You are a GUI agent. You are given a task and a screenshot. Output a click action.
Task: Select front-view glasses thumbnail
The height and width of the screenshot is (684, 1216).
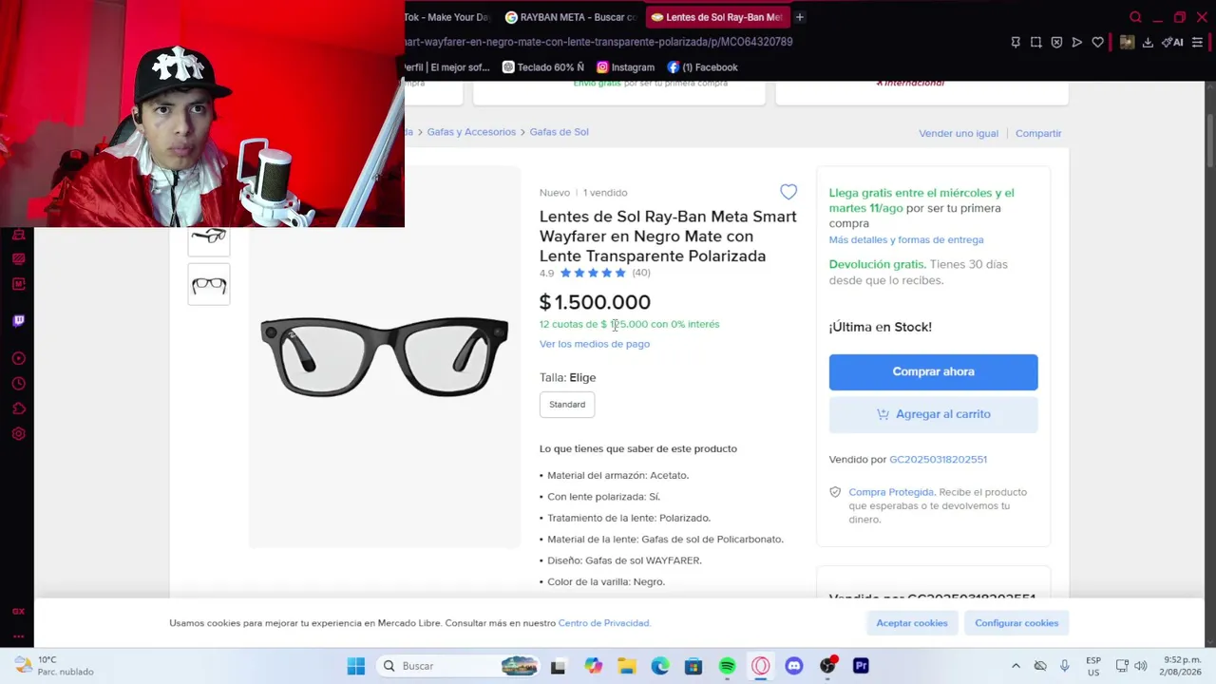click(x=209, y=285)
